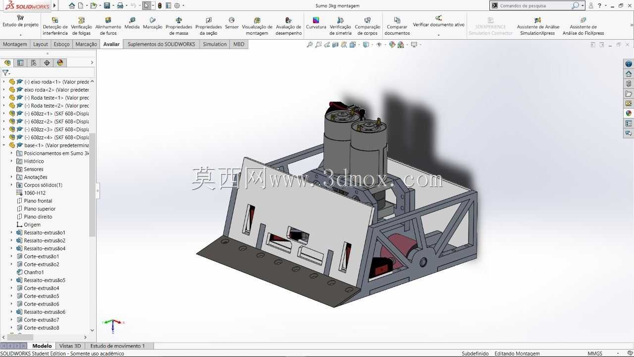Expand SOLIDWORKS main menu arrow
Screen dimensions: 634x357
coord(54,5)
